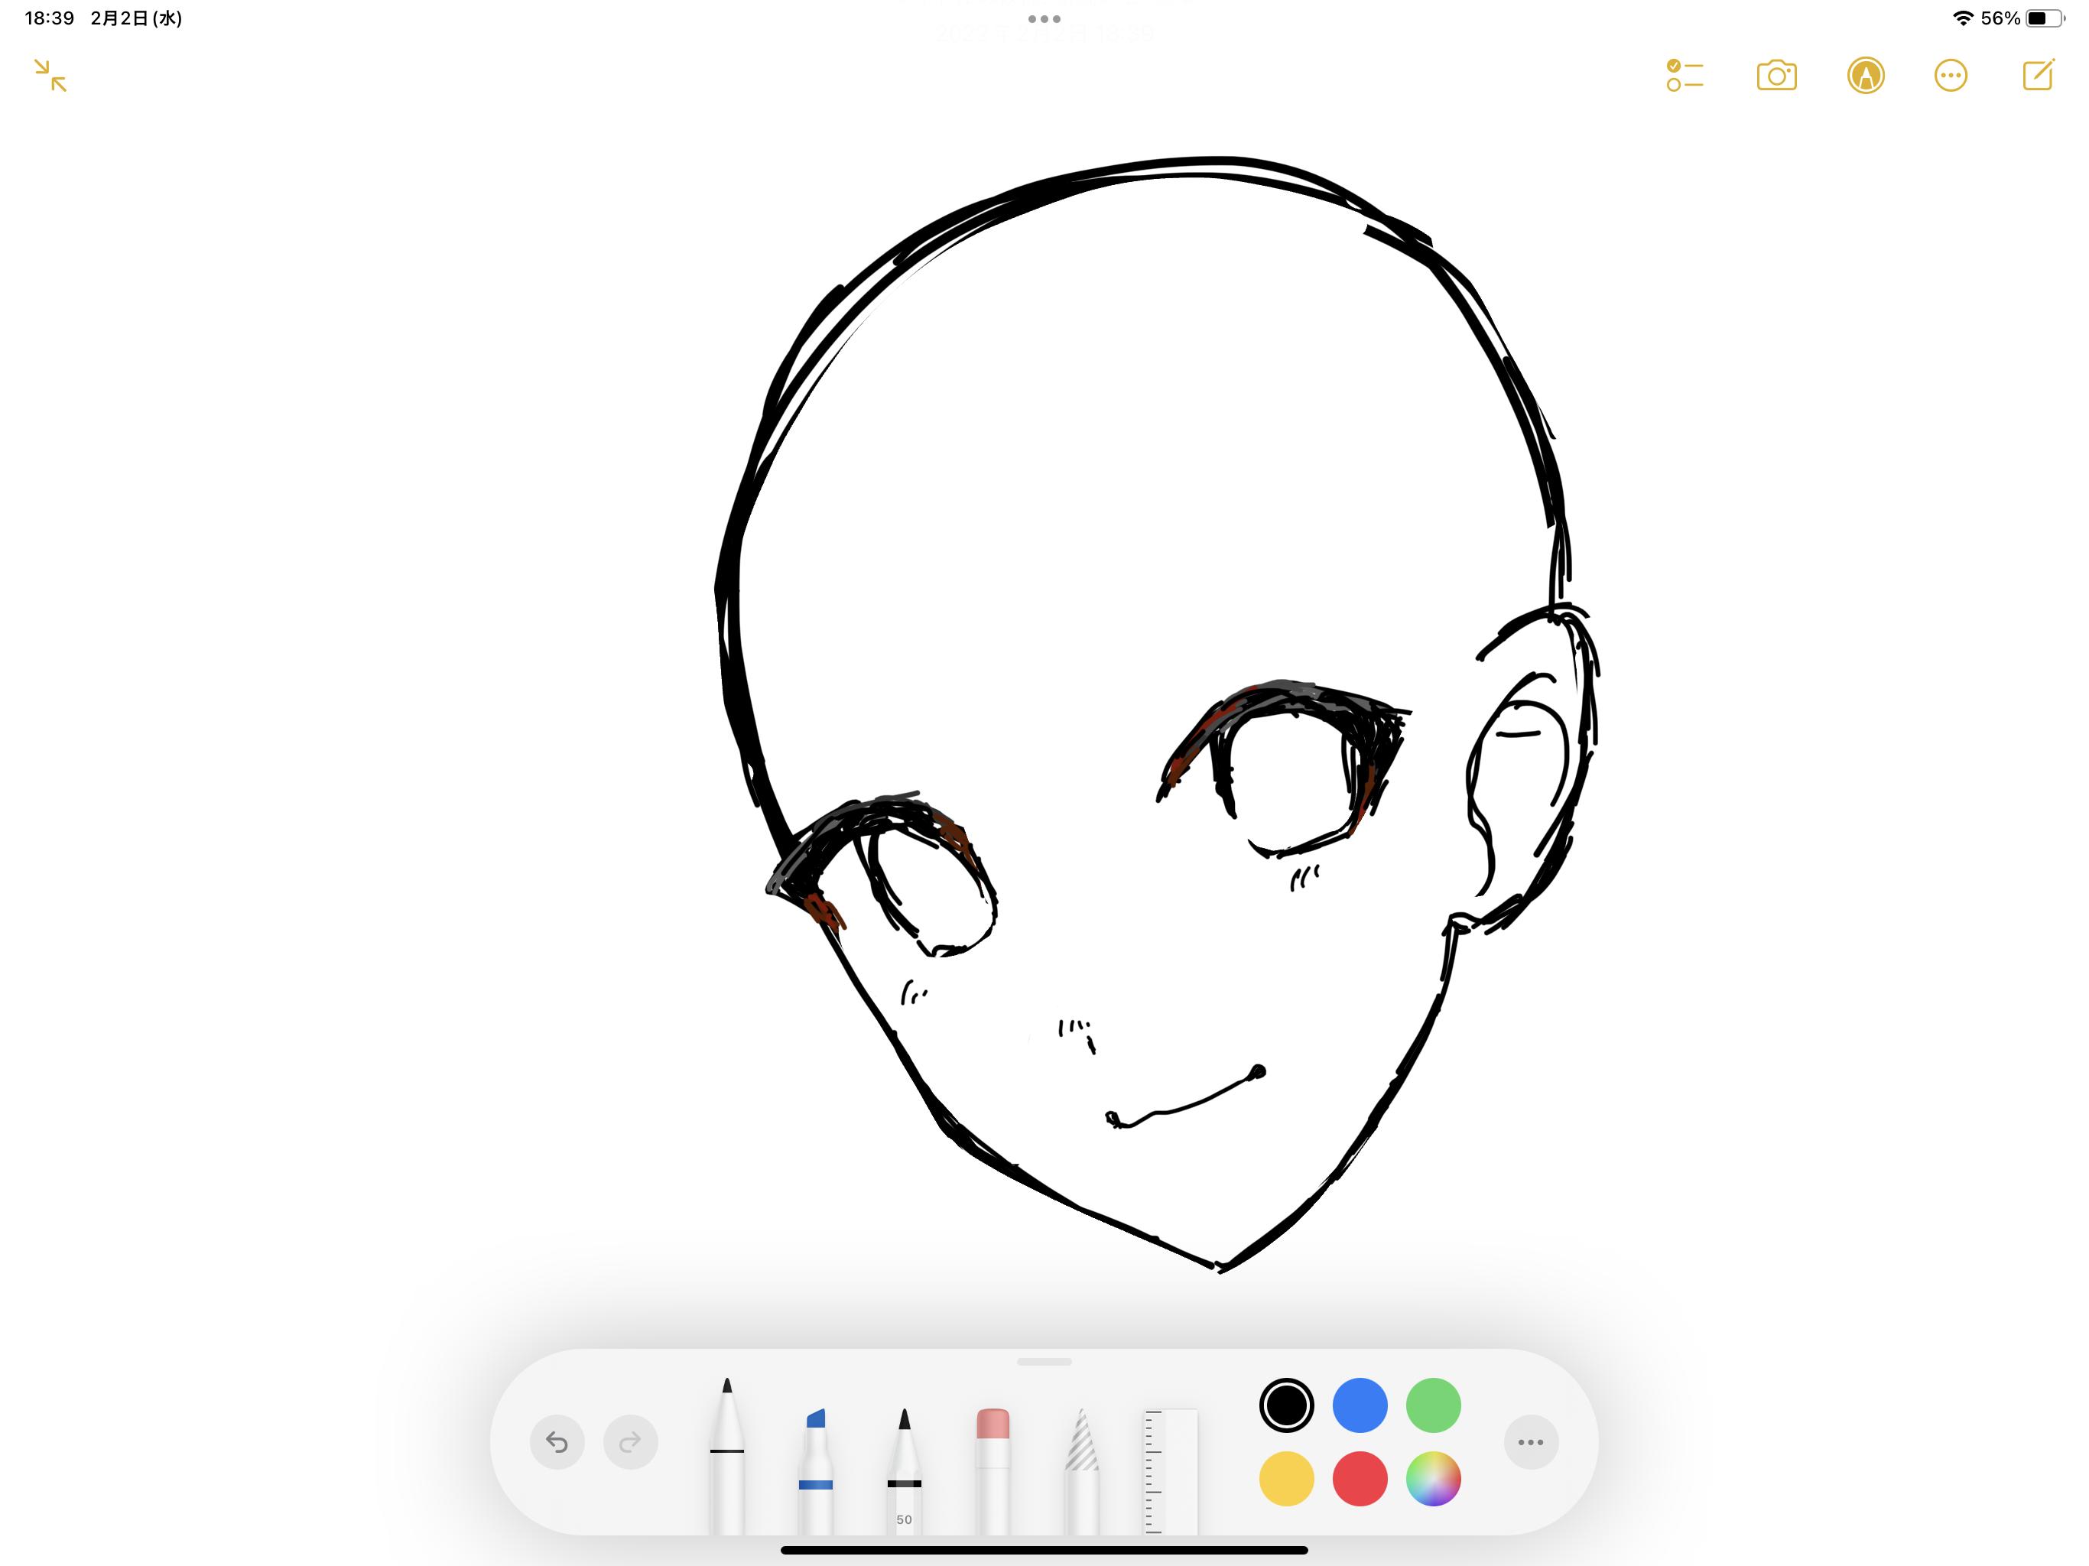Image resolution: width=2089 pixels, height=1566 pixels.
Task: Open the camera attachment options
Action: (1776, 76)
